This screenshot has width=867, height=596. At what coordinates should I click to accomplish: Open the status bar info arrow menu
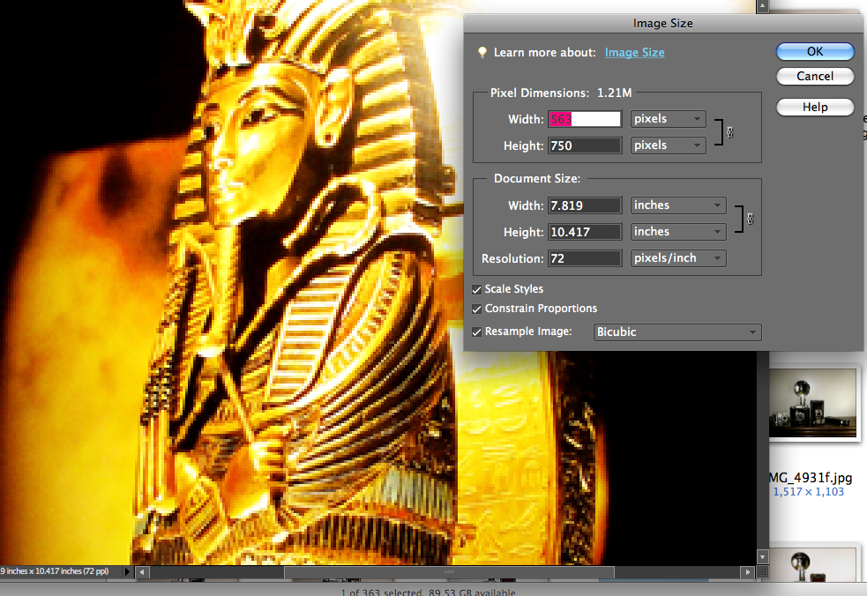(x=127, y=571)
